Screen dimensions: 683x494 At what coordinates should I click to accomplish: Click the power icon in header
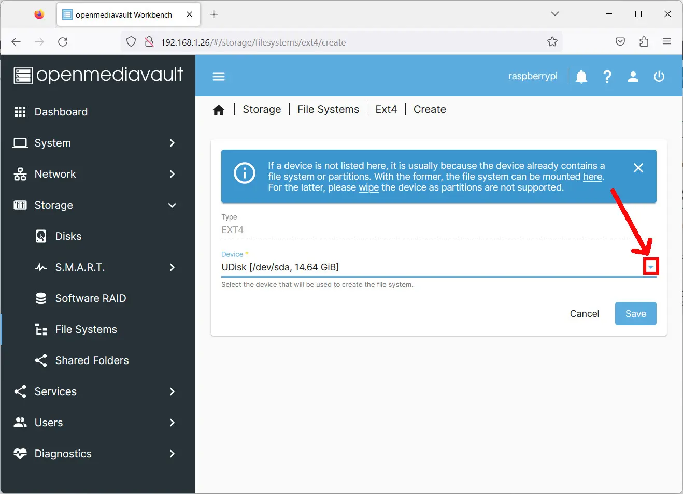click(x=659, y=77)
